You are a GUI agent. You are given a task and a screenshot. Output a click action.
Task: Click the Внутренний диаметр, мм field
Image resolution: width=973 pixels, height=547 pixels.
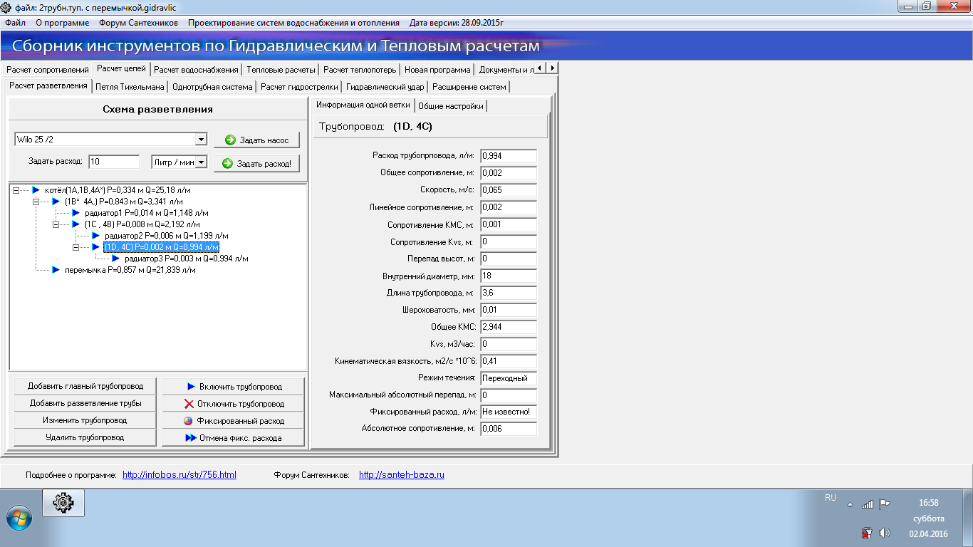coord(509,276)
